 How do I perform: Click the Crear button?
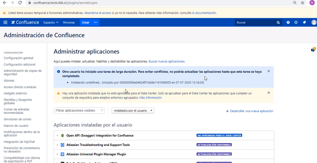(x=85, y=23)
